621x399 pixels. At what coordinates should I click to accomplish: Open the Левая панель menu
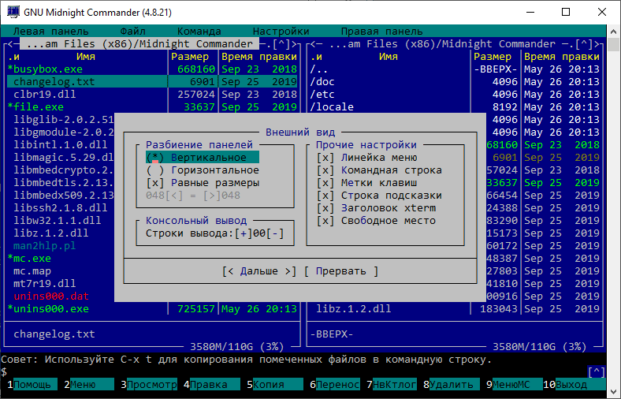point(50,31)
